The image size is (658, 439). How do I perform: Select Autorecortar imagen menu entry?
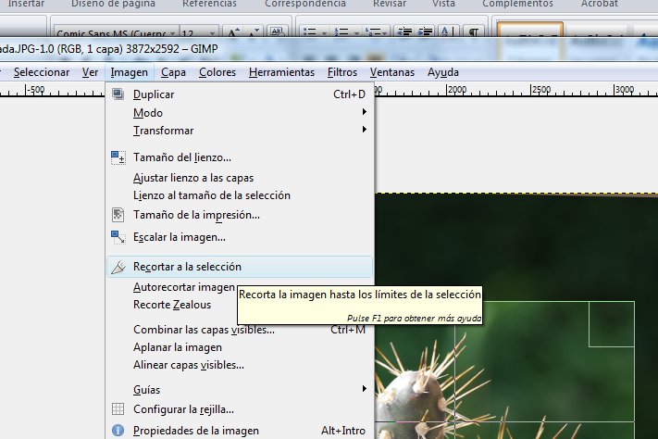(x=184, y=287)
